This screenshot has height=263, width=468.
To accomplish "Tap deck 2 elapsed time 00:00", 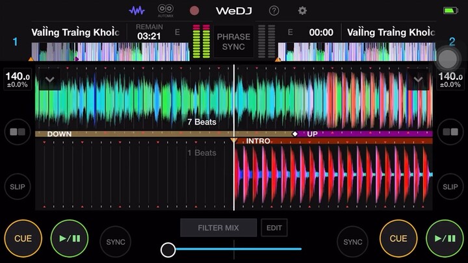I will click(x=321, y=32).
